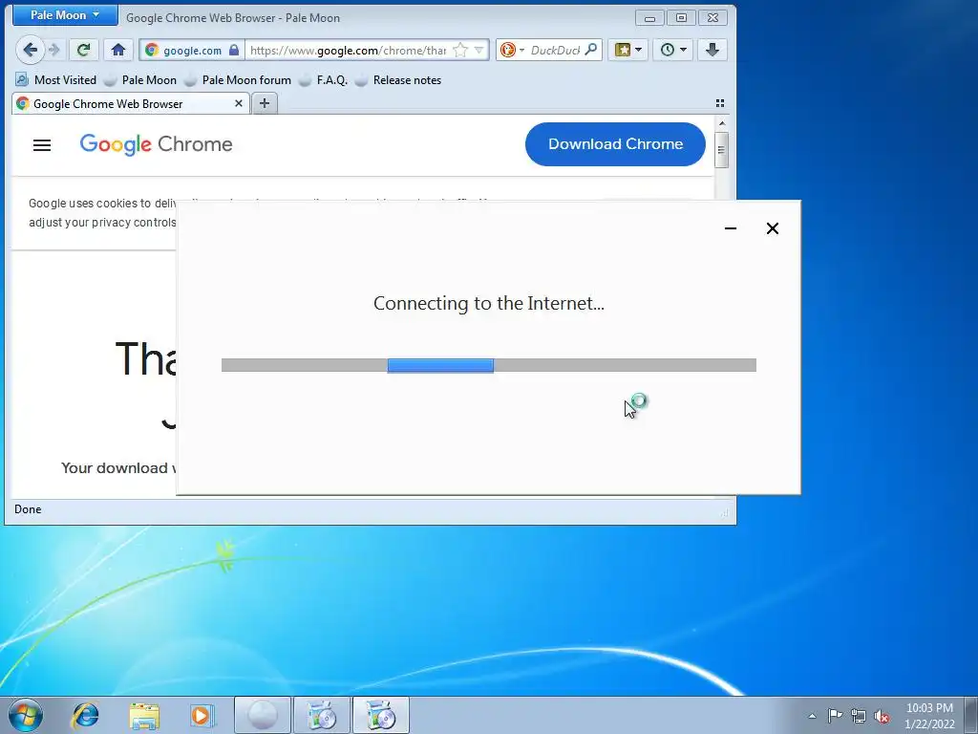Select Google Chrome Web Browser tab
Image resolution: width=978 pixels, height=734 pixels.
tap(130, 103)
